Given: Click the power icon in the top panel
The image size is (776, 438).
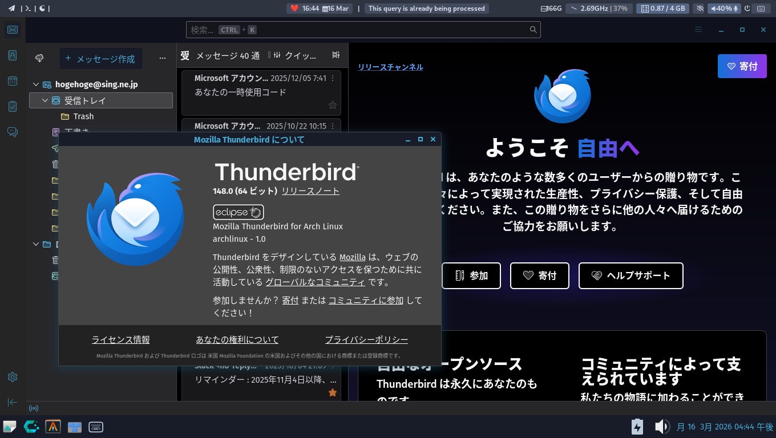Looking at the screenshot, I should click(x=747, y=9).
